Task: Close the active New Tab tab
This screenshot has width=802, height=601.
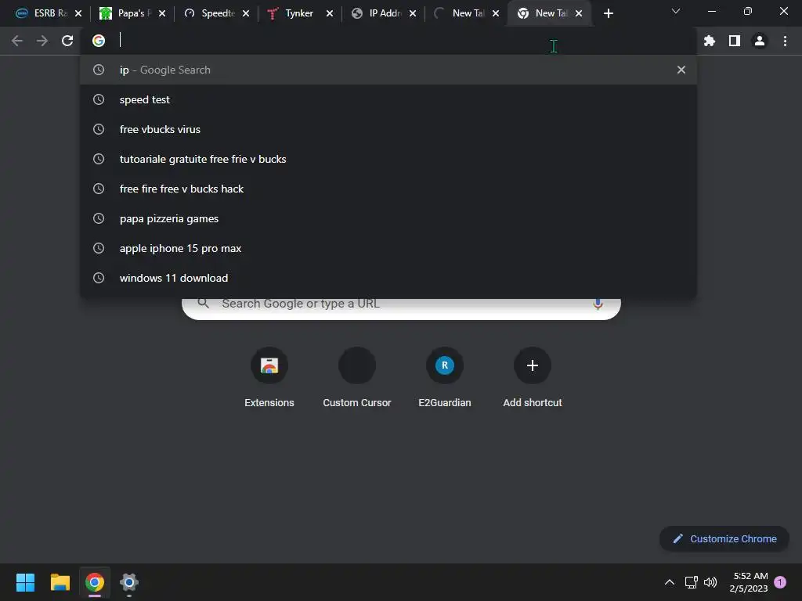Action: pyautogui.click(x=579, y=14)
